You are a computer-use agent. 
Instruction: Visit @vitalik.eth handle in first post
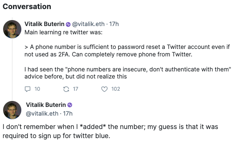pos(88,24)
